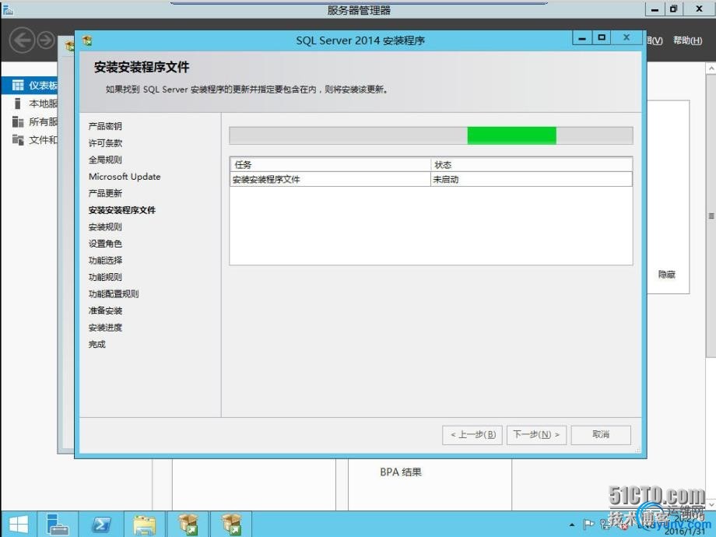The image size is (716, 537).
Task: Click the 状态 column header
Action: [x=532, y=165]
